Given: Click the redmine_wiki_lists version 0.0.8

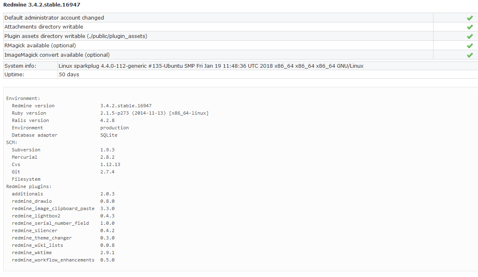Looking at the screenshot, I should [x=107, y=245].
